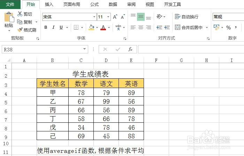This screenshot has width=244, height=156.
Task: Apply the cell borders icon
Action: (76, 27)
